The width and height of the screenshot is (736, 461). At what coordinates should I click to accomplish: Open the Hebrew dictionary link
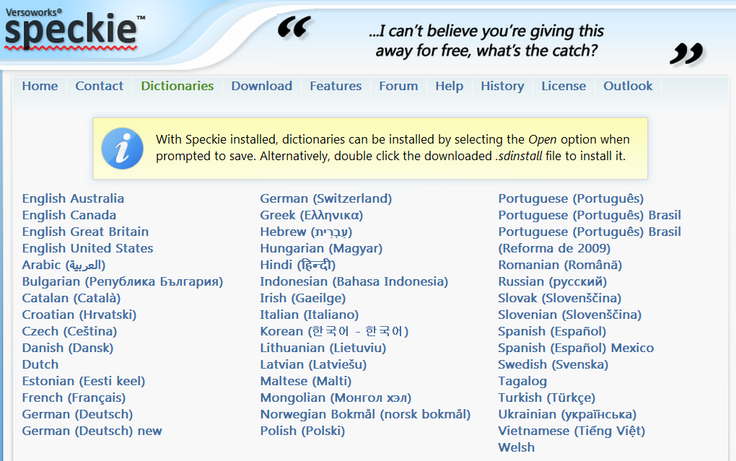(x=306, y=232)
